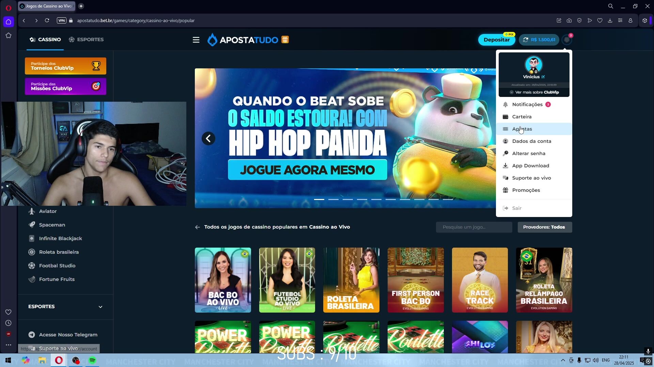Switch to the CASSINO tab
Viewport: 654px width, 367px height.
pyautogui.click(x=45, y=39)
